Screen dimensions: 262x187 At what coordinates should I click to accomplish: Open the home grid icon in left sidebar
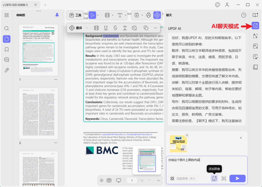pyautogui.click(x=7, y=15)
